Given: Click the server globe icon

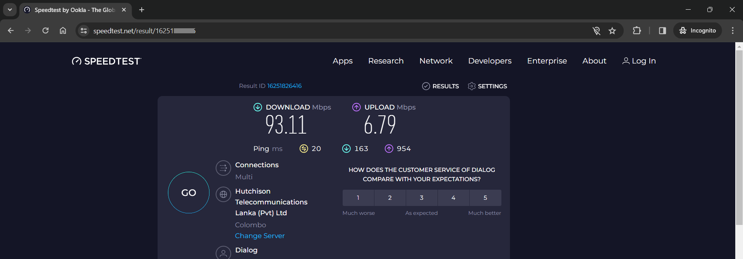Looking at the screenshot, I should click(223, 194).
